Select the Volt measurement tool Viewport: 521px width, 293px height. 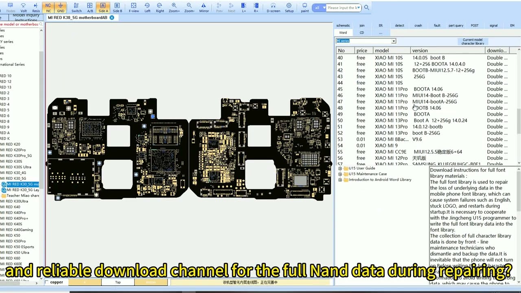[x=24, y=7]
